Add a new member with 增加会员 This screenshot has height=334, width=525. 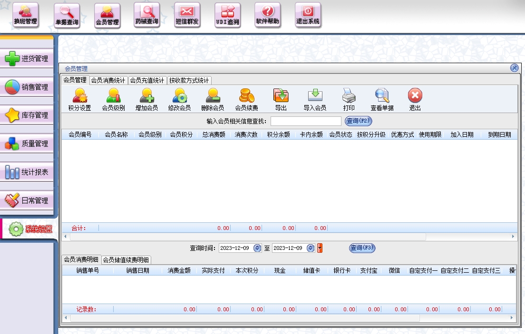click(146, 96)
